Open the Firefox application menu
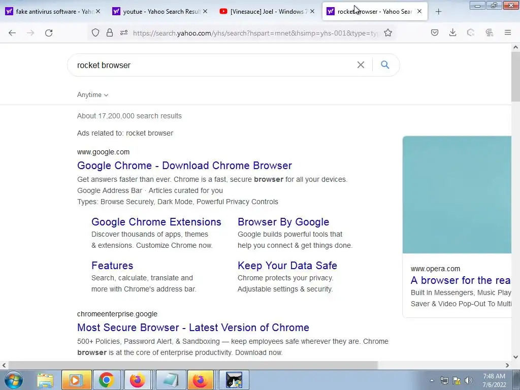Viewport: 520px width, 390px height. pyautogui.click(x=508, y=32)
